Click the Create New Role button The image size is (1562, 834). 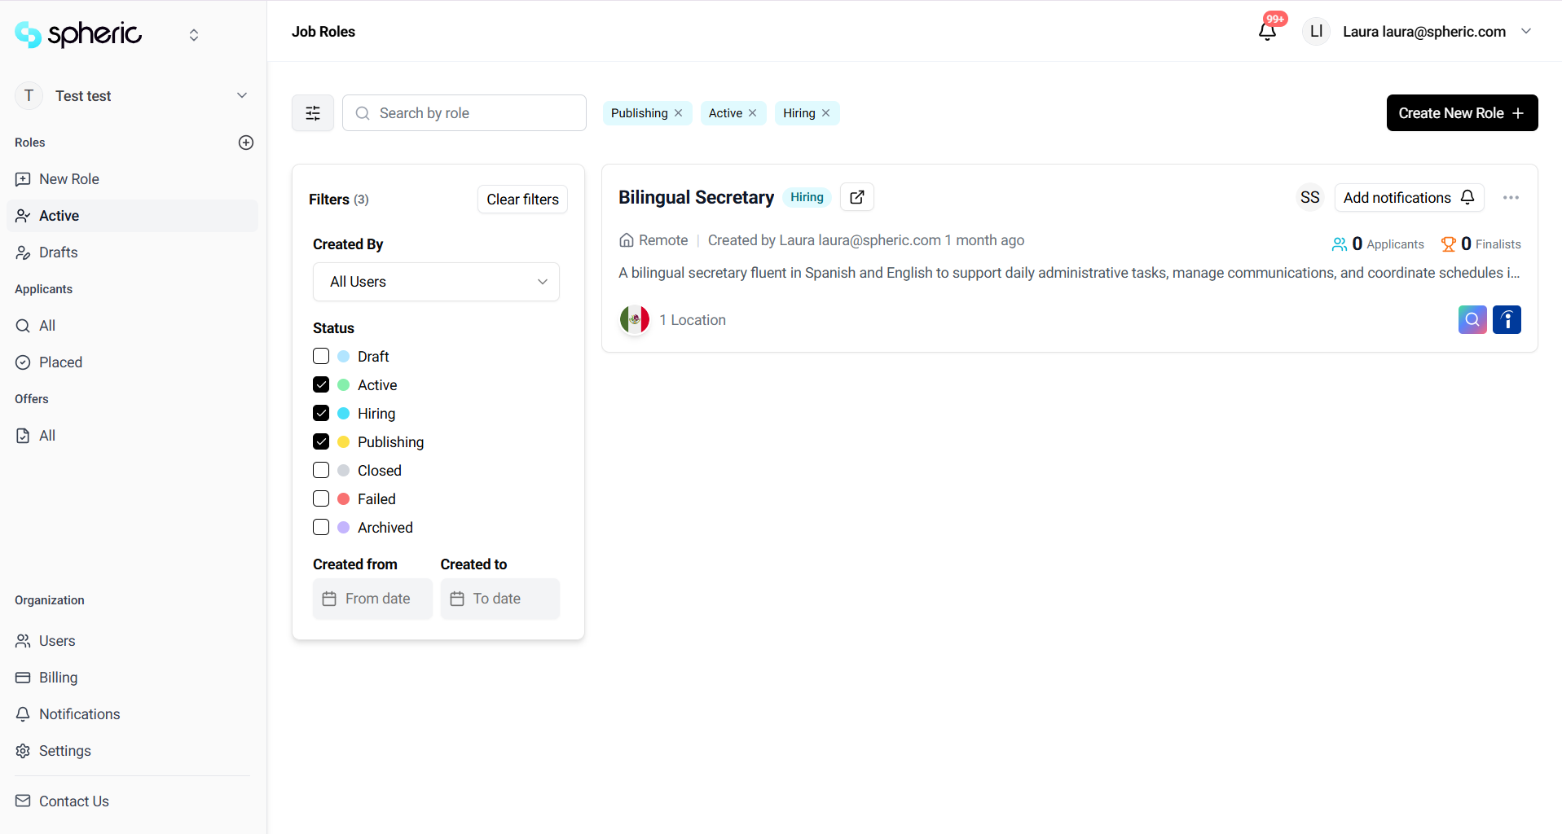pos(1462,113)
